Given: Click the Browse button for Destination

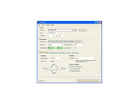Looking at the screenshot, I should 78,42.
